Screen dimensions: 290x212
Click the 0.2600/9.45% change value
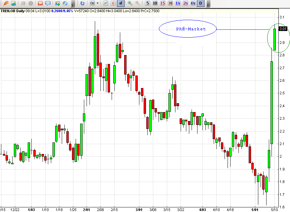(62, 11)
